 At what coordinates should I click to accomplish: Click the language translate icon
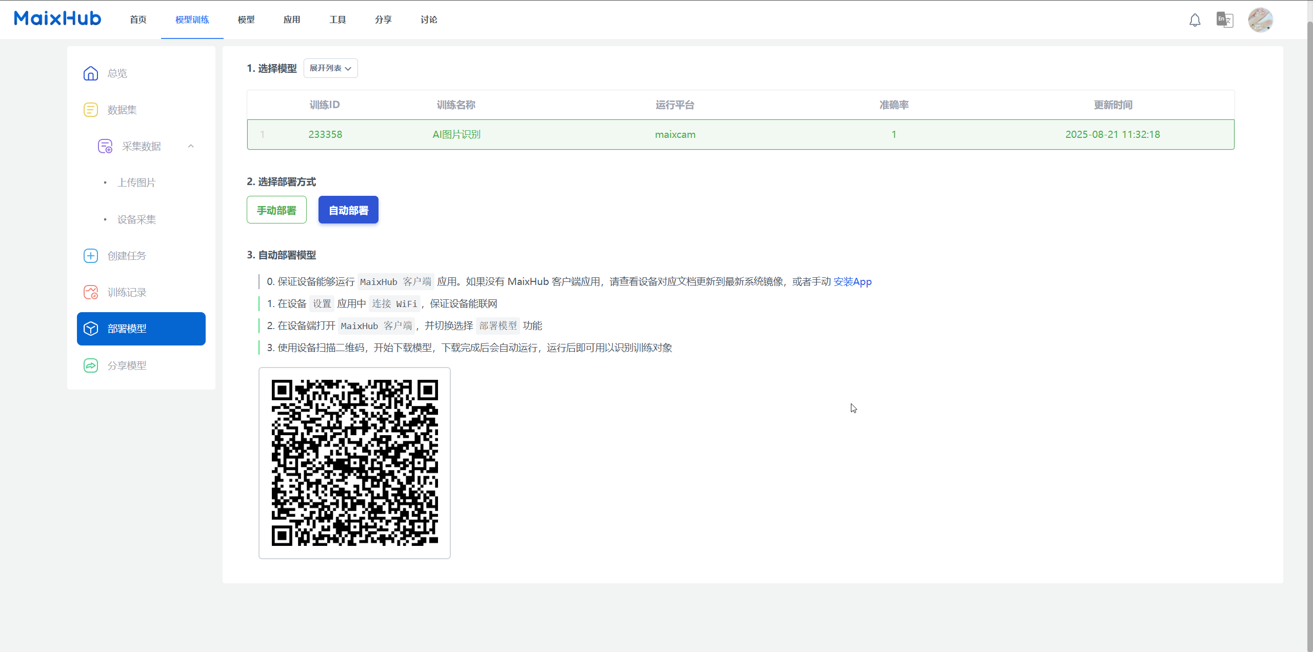click(1224, 20)
